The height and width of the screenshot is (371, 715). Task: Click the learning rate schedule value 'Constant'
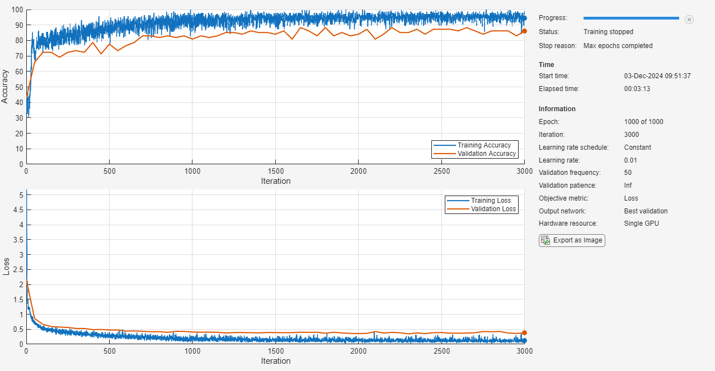638,148
